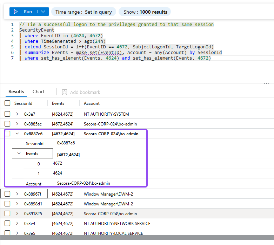Check the 0x3e4 row checkbox
The image size is (274, 245).
[x=7, y=223]
